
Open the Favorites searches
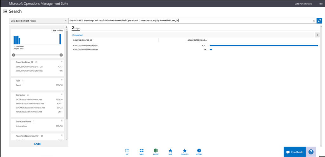pos(185,152)
